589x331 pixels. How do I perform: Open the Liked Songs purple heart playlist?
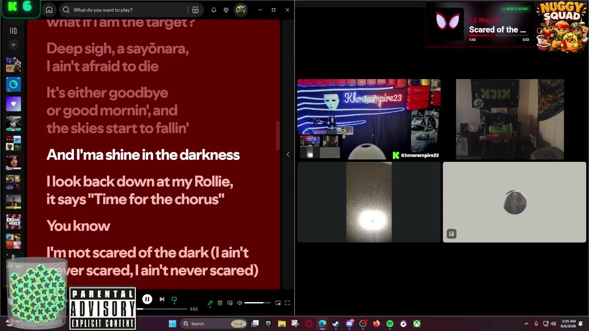(x=13, y=104)
